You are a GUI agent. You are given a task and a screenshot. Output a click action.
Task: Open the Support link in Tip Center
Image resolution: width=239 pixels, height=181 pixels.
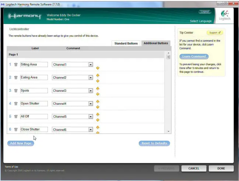pyautogui.click(x=215, y=33)
